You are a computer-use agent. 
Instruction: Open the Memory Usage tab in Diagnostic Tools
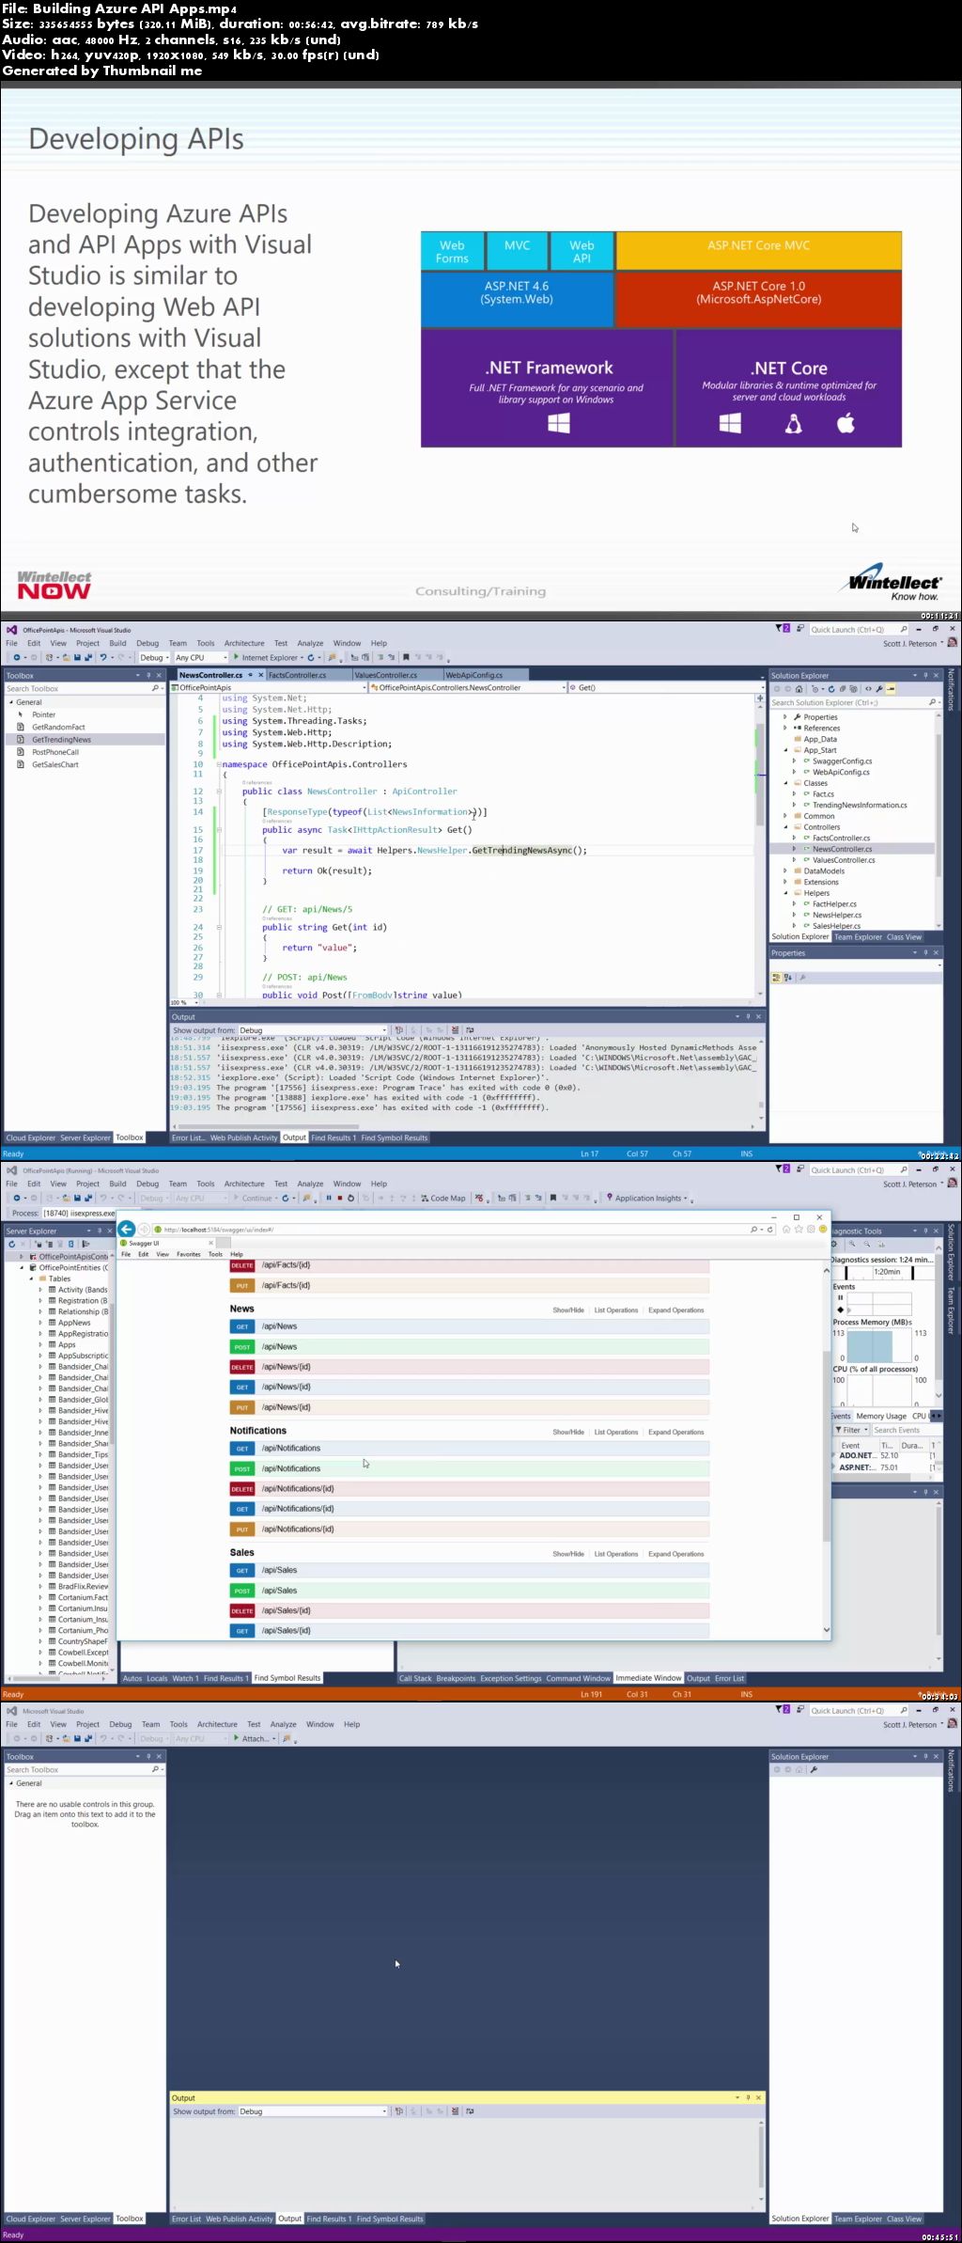[x=881, y=1416]
